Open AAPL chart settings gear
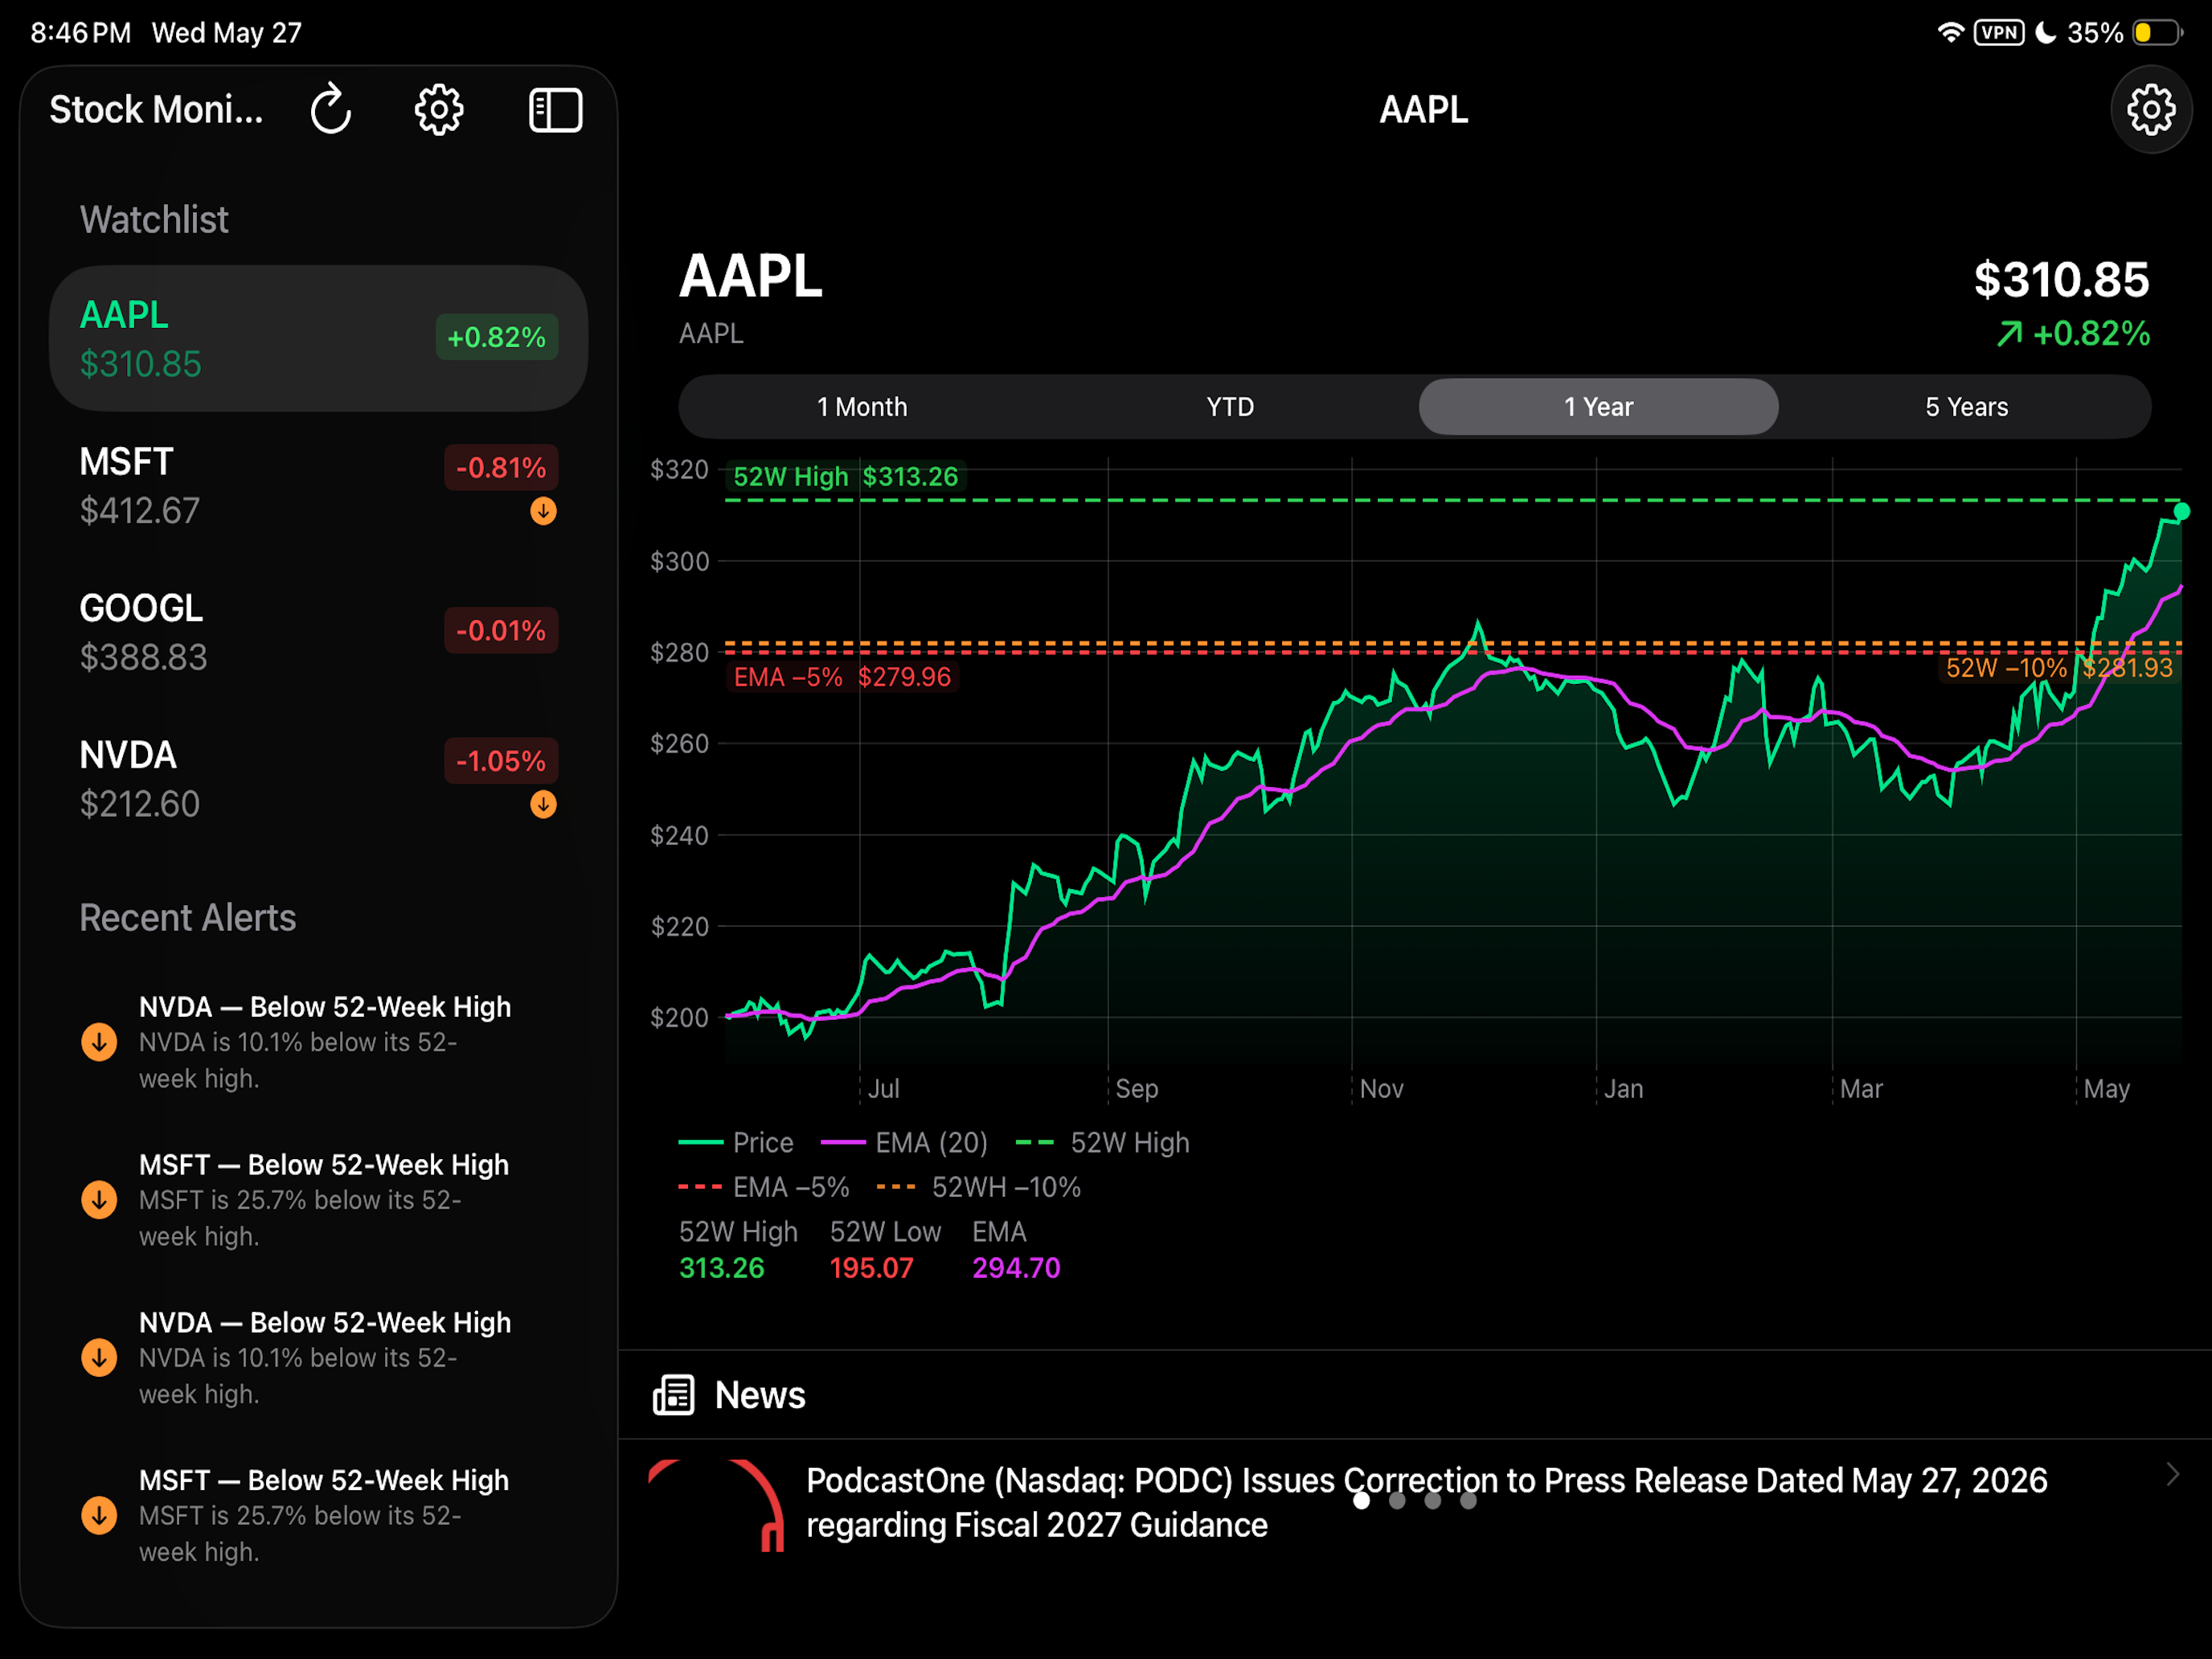 (x=2151, y=109)
